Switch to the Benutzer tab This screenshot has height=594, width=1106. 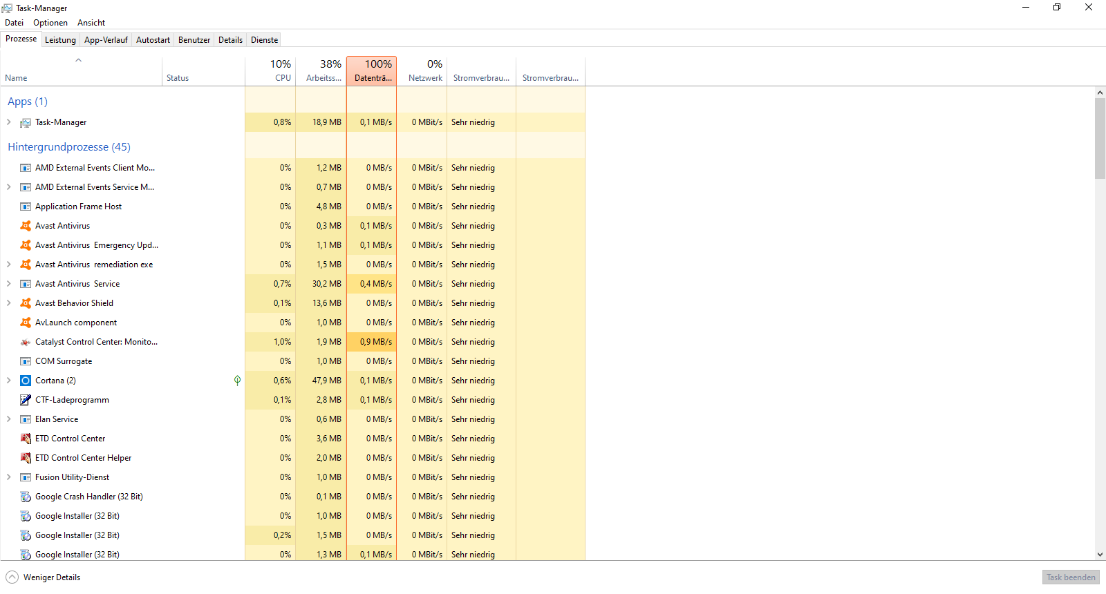click(194, 40)
